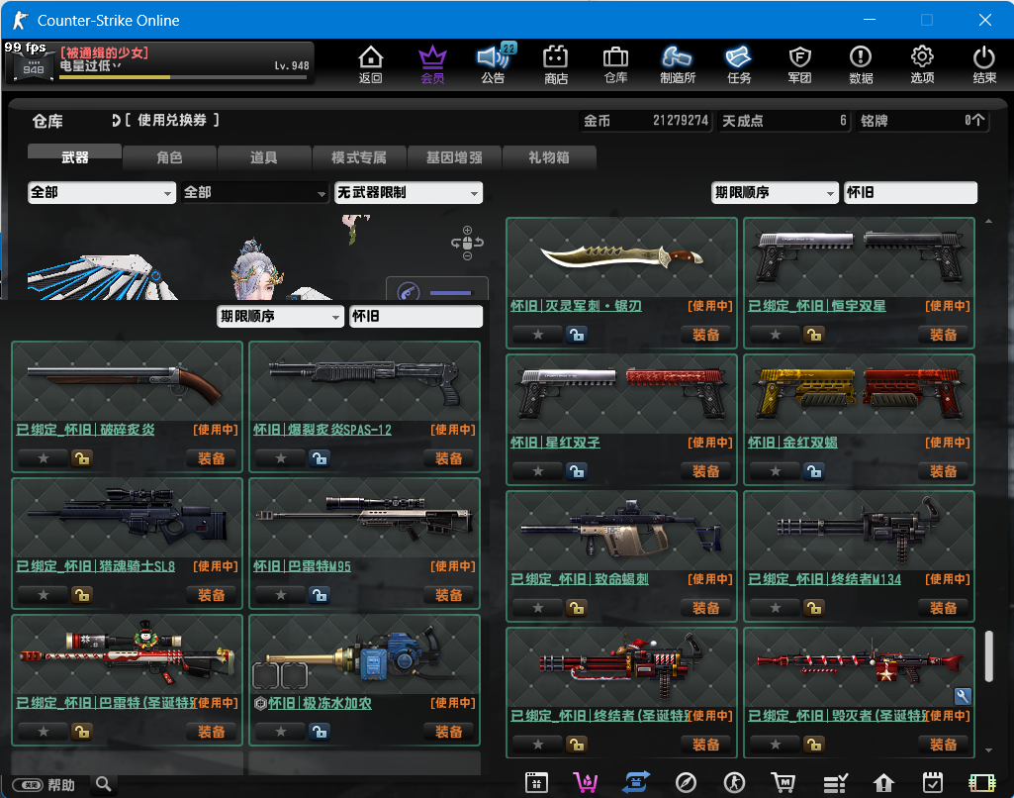Click 装备 on 恒宇双星 card
The height and width of the screenshot is (798, 1014).
(943, 335)
